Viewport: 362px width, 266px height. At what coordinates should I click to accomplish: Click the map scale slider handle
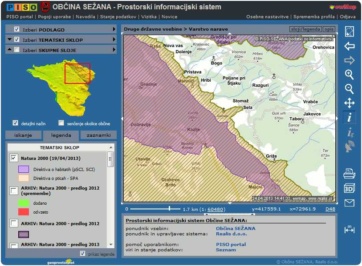coord(169,208)
